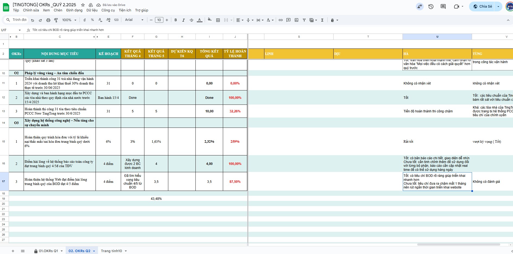Toggle bold formatting
Image resolution: width=513 pixels, height=254 pixels.
click(x=176, y=20)
